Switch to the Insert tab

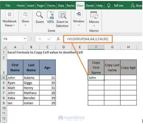pos(30,5)
